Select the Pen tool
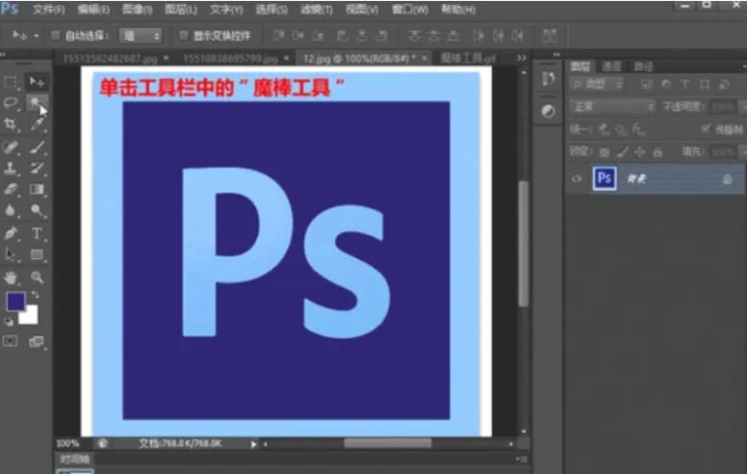747x474 pixels. pos(12,233)
